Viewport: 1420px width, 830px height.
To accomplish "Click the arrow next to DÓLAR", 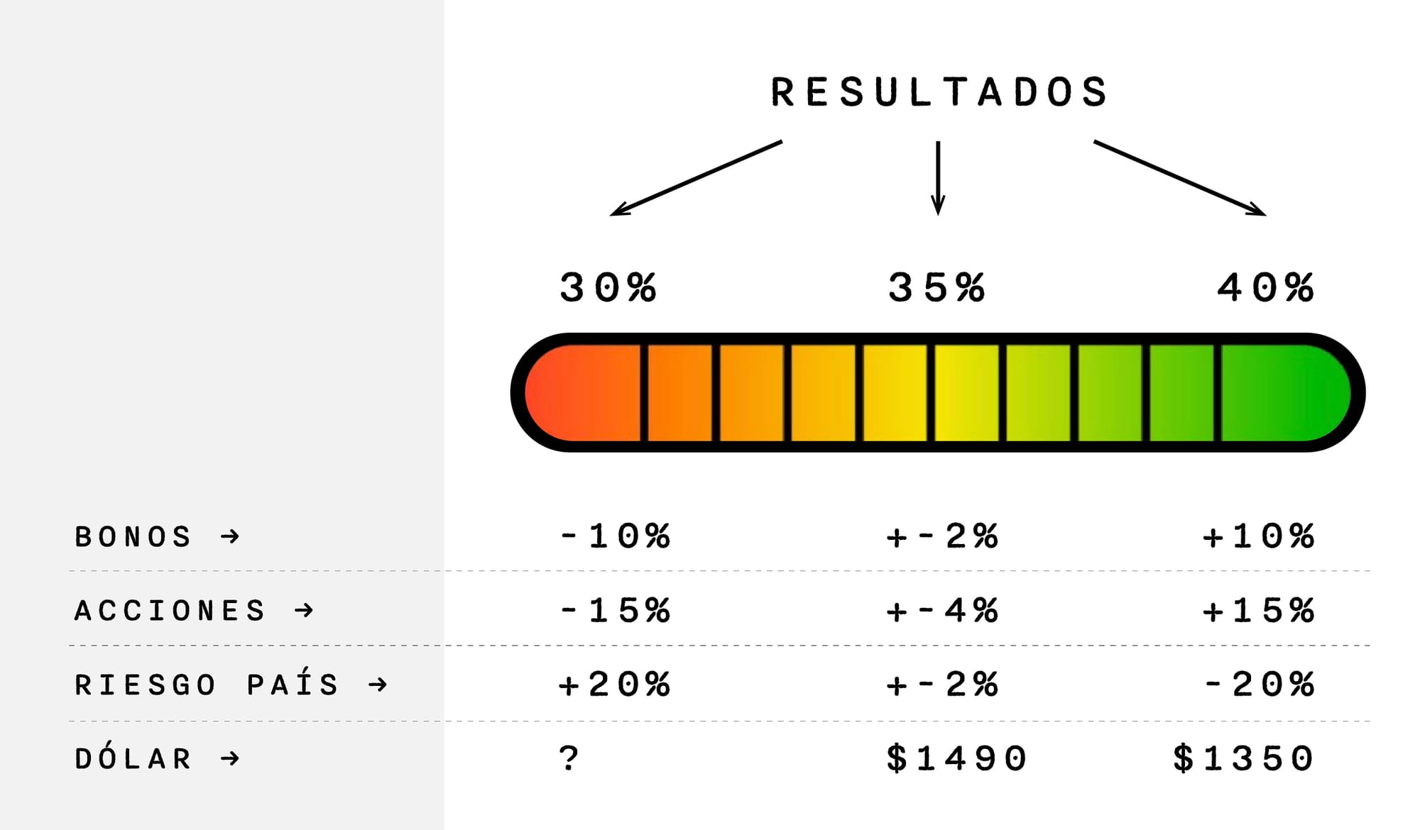I will [230, 758].
